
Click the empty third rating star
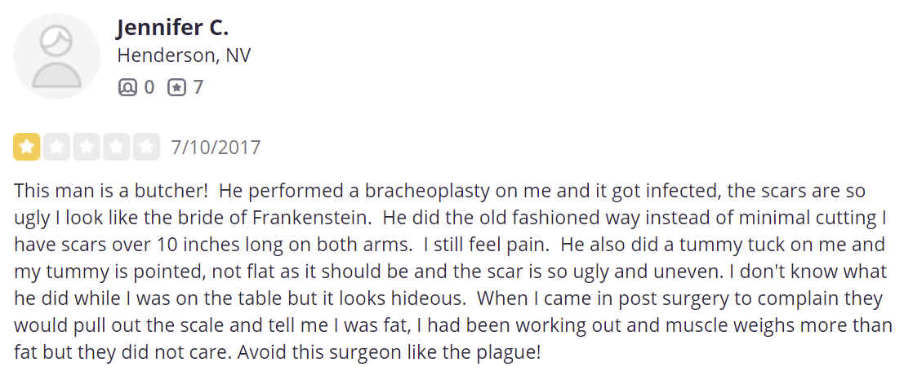coord(87,147)
